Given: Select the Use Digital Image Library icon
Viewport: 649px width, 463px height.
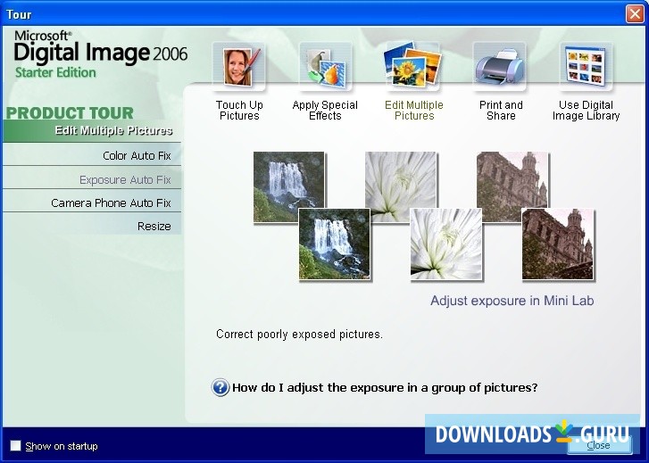Looking at the screenshot, I should pyautogui.click(x=587, y=66).
